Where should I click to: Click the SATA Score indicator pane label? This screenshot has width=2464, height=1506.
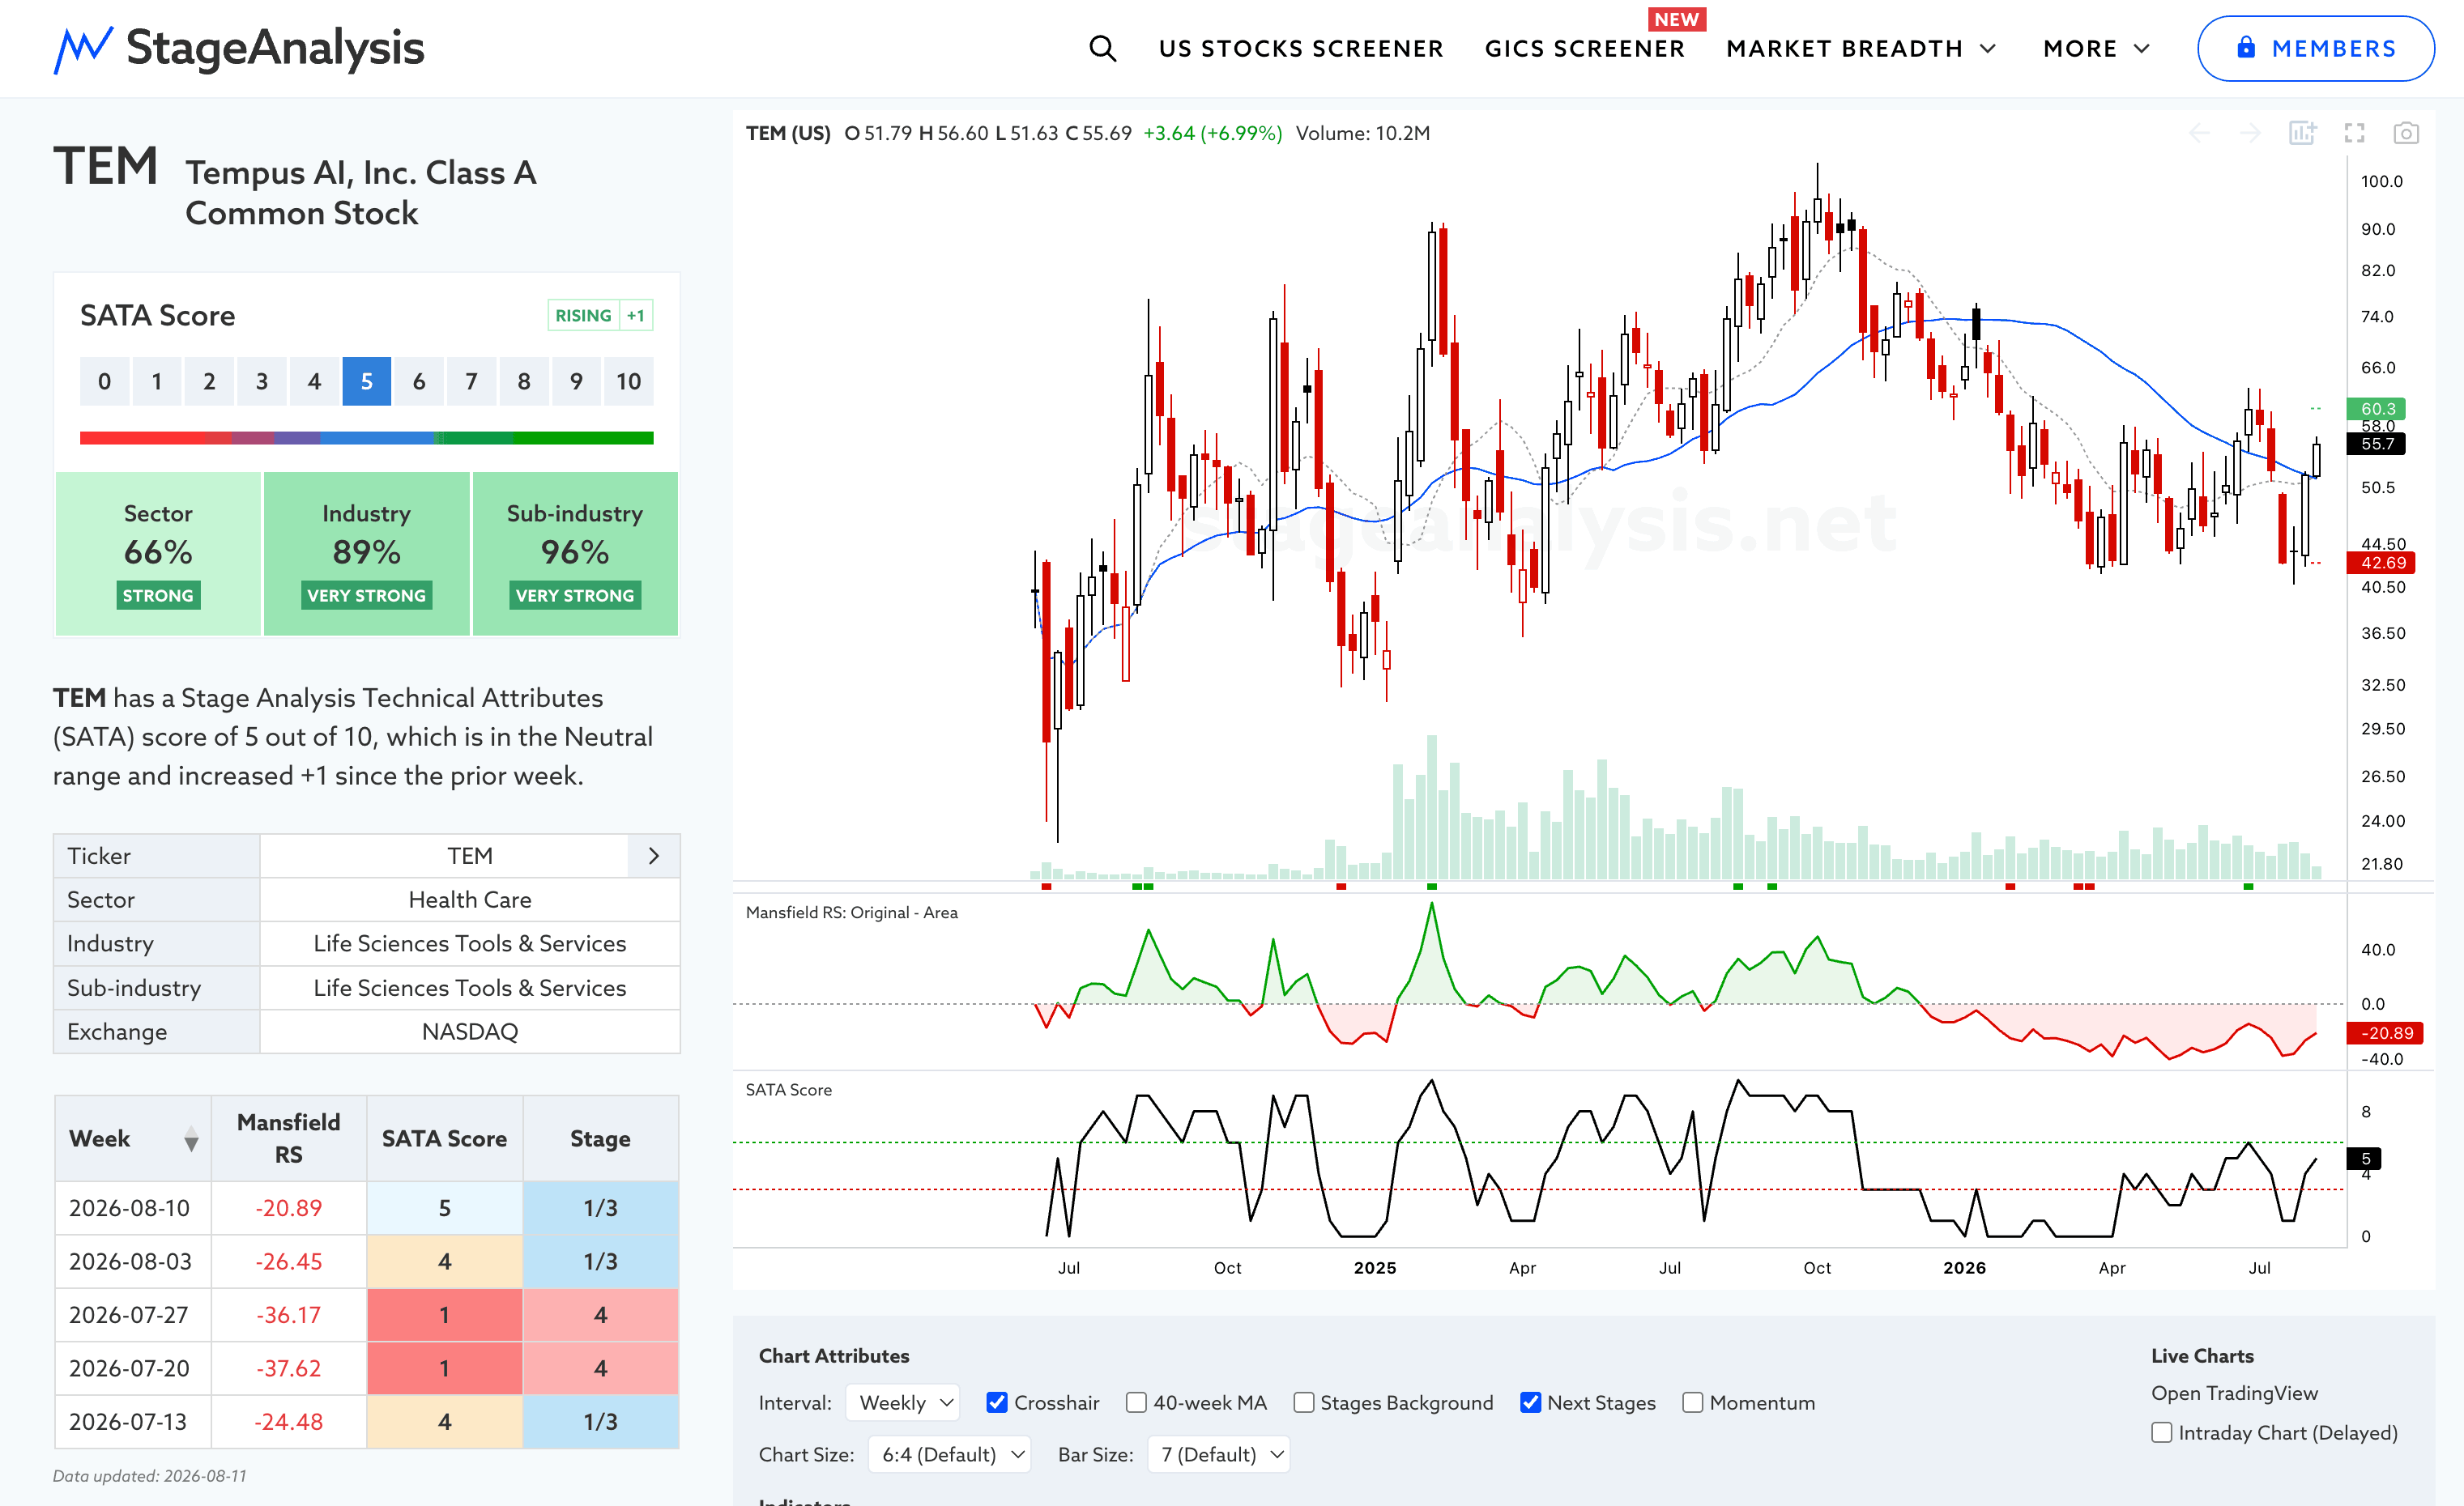[x=789, y=1091]
